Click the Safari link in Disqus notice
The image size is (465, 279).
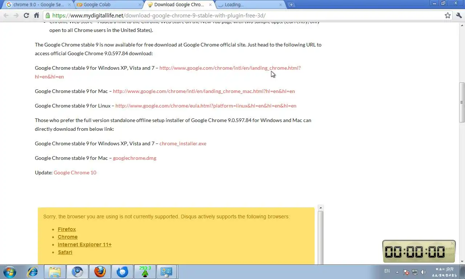click(65, 252)
